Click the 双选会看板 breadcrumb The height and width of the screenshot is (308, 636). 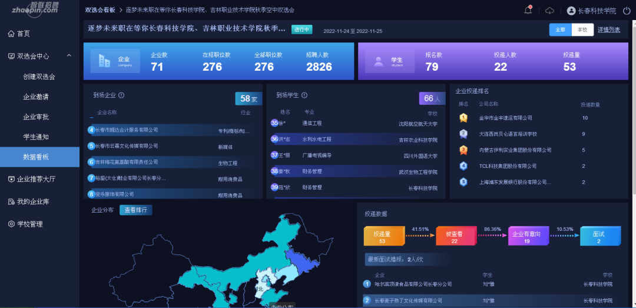pos(100,10)
